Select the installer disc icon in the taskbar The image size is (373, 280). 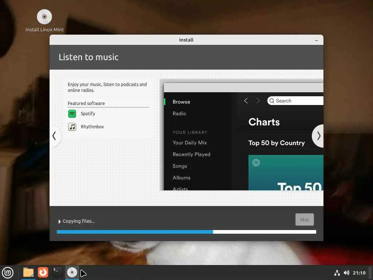click(x=72, y=272)
